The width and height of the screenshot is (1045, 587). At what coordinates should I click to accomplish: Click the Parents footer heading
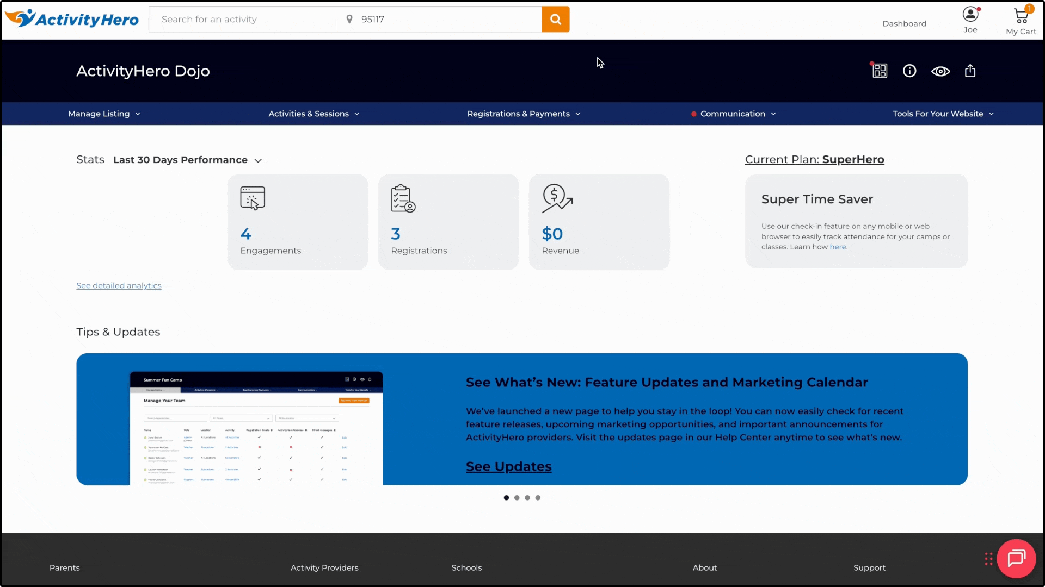click(64, 567)
